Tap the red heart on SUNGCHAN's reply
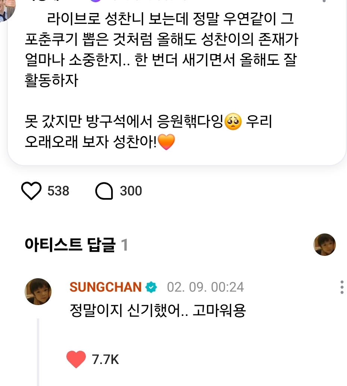The width and height of the screenshot is (347, 386). point(76,359)
